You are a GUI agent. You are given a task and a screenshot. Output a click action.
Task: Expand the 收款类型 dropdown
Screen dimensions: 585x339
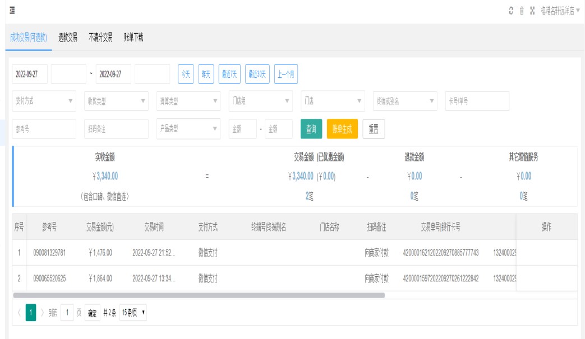coord(116,101)
